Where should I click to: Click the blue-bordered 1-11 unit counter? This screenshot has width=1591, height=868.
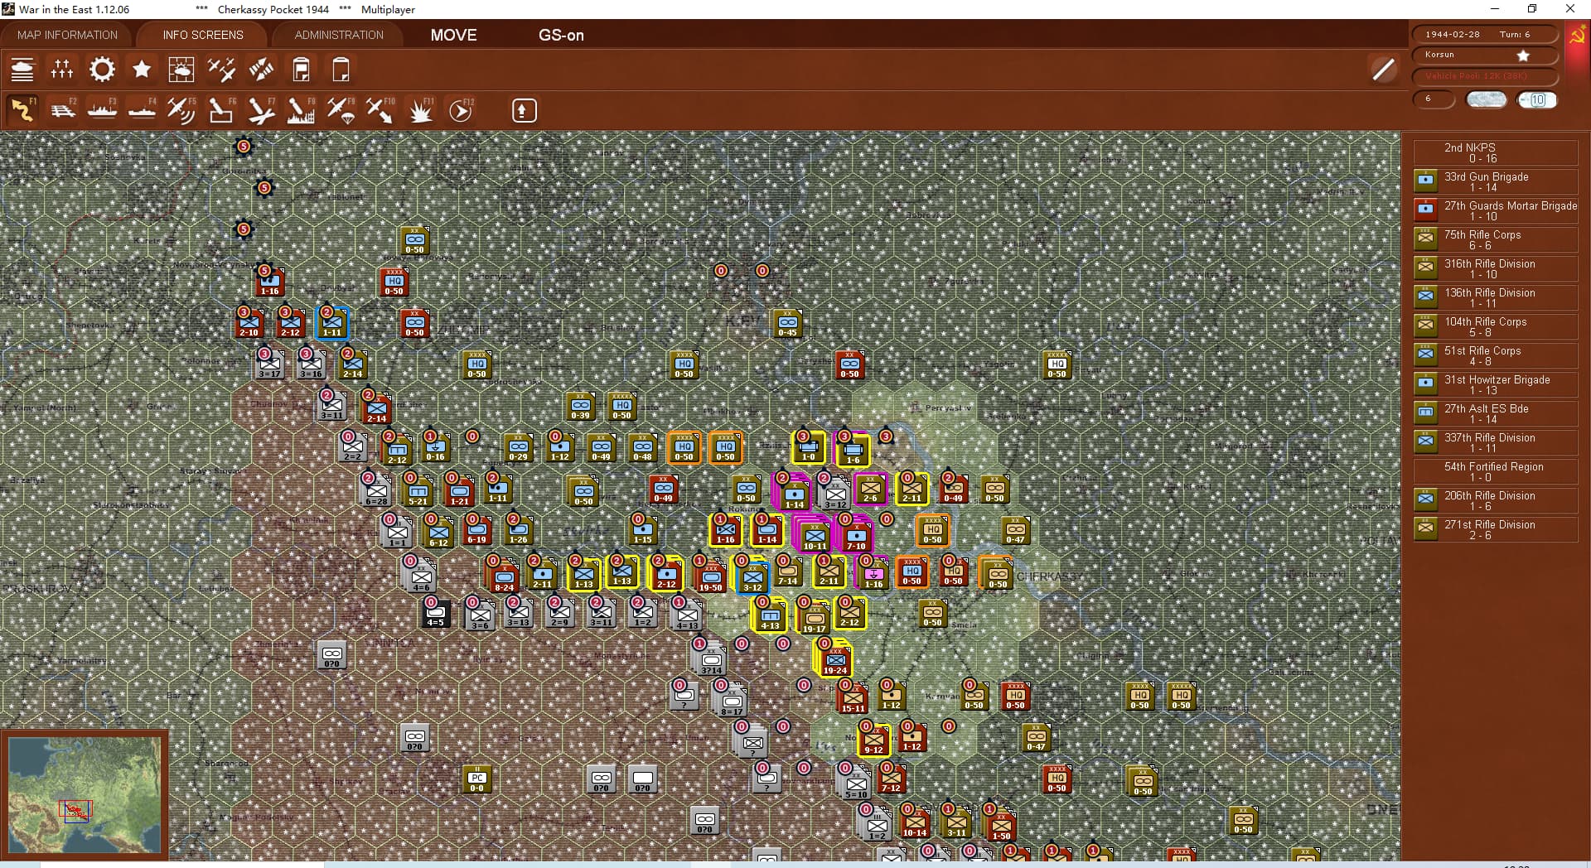(x=332, y=323)
